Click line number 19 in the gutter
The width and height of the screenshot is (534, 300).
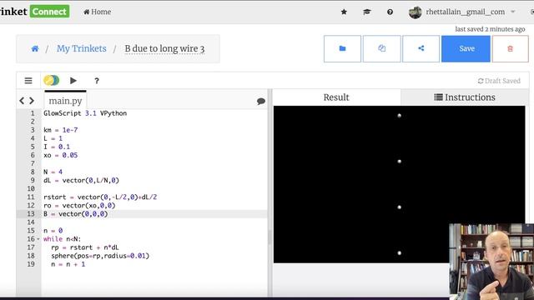click(x=31, y=264)
